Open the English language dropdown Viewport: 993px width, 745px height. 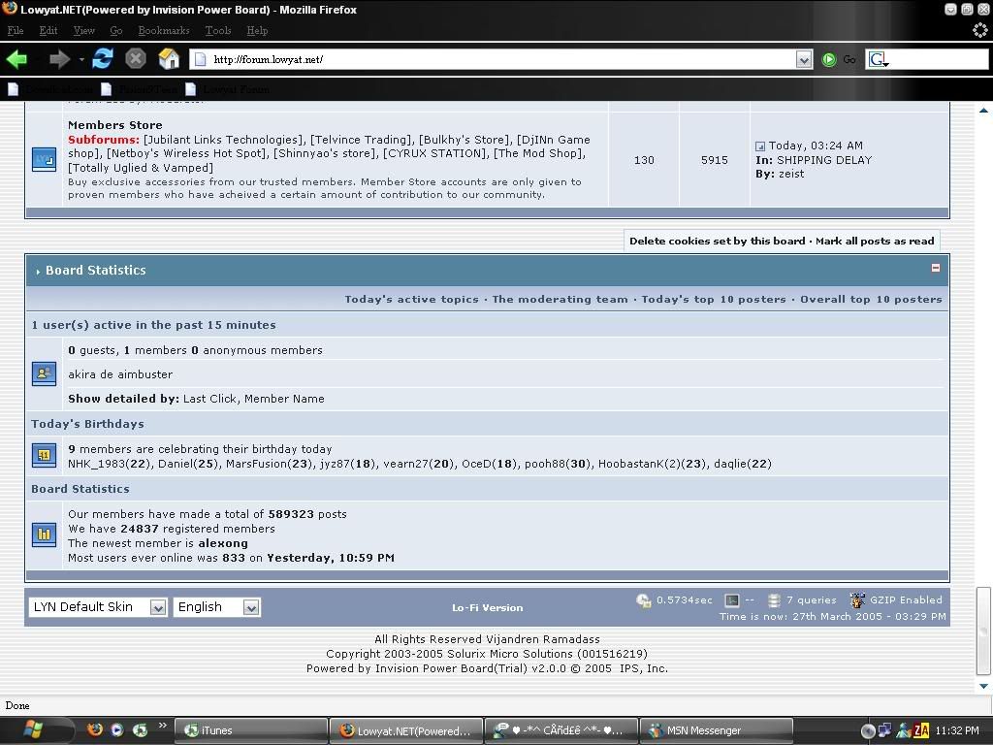217,607
